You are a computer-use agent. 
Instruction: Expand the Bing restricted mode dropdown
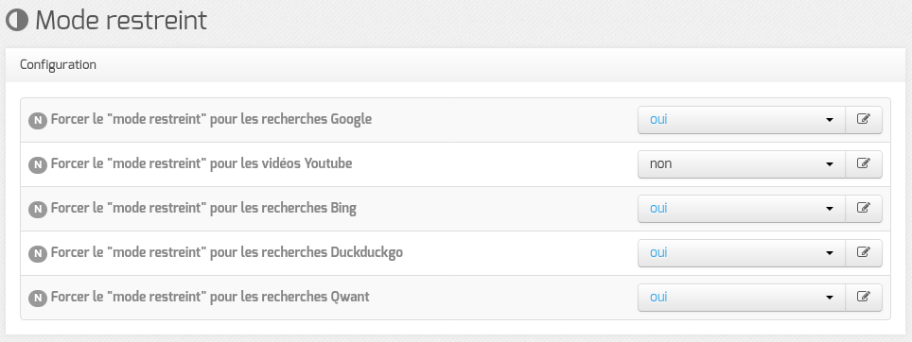742,209
